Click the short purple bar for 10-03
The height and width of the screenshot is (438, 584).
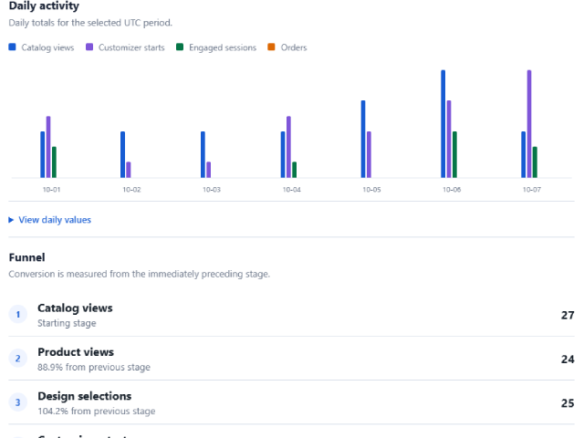209,170
